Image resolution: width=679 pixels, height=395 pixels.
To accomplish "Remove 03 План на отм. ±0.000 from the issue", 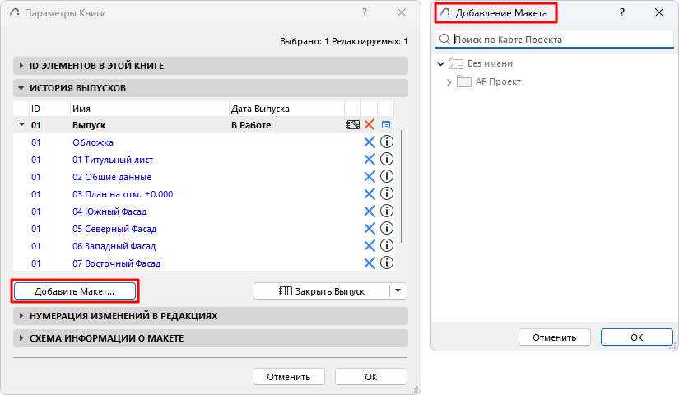I will point(370,194).
